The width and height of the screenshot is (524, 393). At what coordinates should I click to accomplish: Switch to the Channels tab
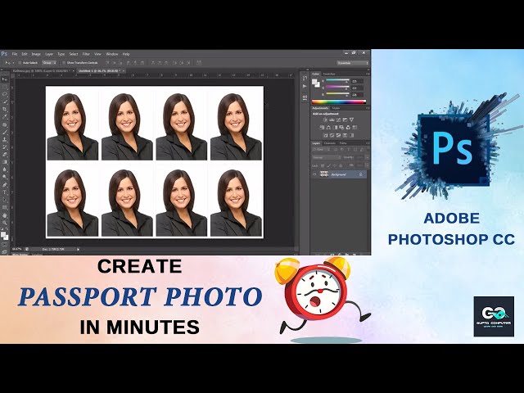pyautogui.click(x=330, y=143)
